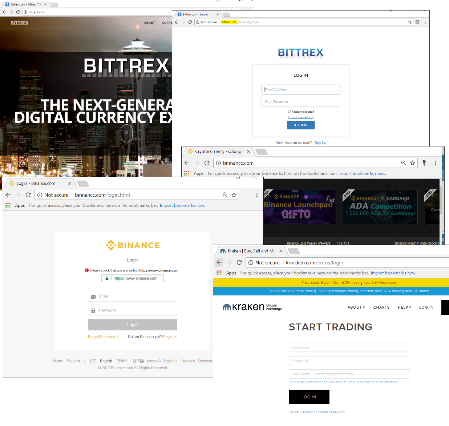This screenshot has width=449, height=426.
Task: Open the Chrome menu in the Binance login window
Action: point(257,195)
